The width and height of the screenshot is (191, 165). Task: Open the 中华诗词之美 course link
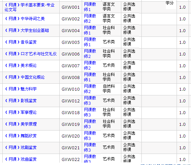point(25,19)
